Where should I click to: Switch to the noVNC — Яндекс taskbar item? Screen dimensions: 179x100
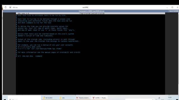[99, 98]
